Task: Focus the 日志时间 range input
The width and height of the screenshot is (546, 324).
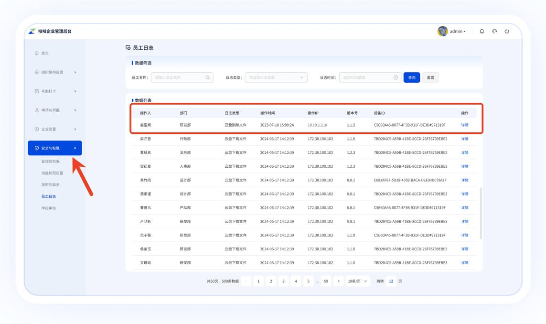Action: (x=370, y=78)
